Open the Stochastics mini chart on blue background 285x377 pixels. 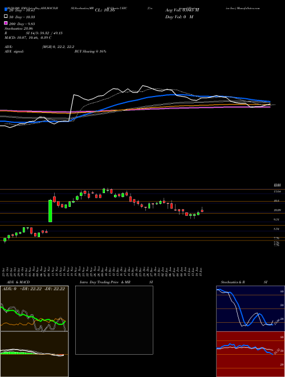click(250, 308)
